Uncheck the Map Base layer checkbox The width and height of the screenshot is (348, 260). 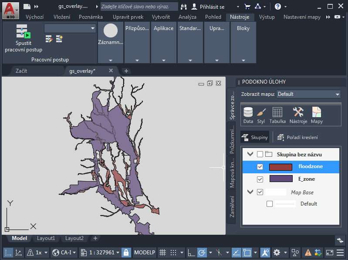pos(260,192)
